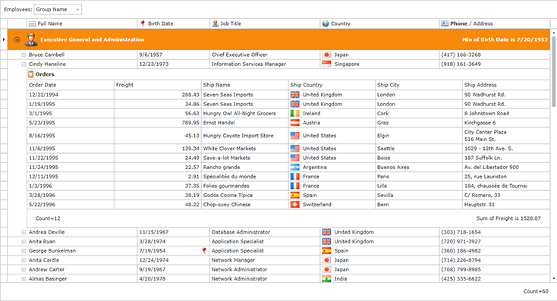The height and width of the screenshot is (301, 557).
Task: Collapse the Executive General and Administration group
Action: [x=17, y=39]
